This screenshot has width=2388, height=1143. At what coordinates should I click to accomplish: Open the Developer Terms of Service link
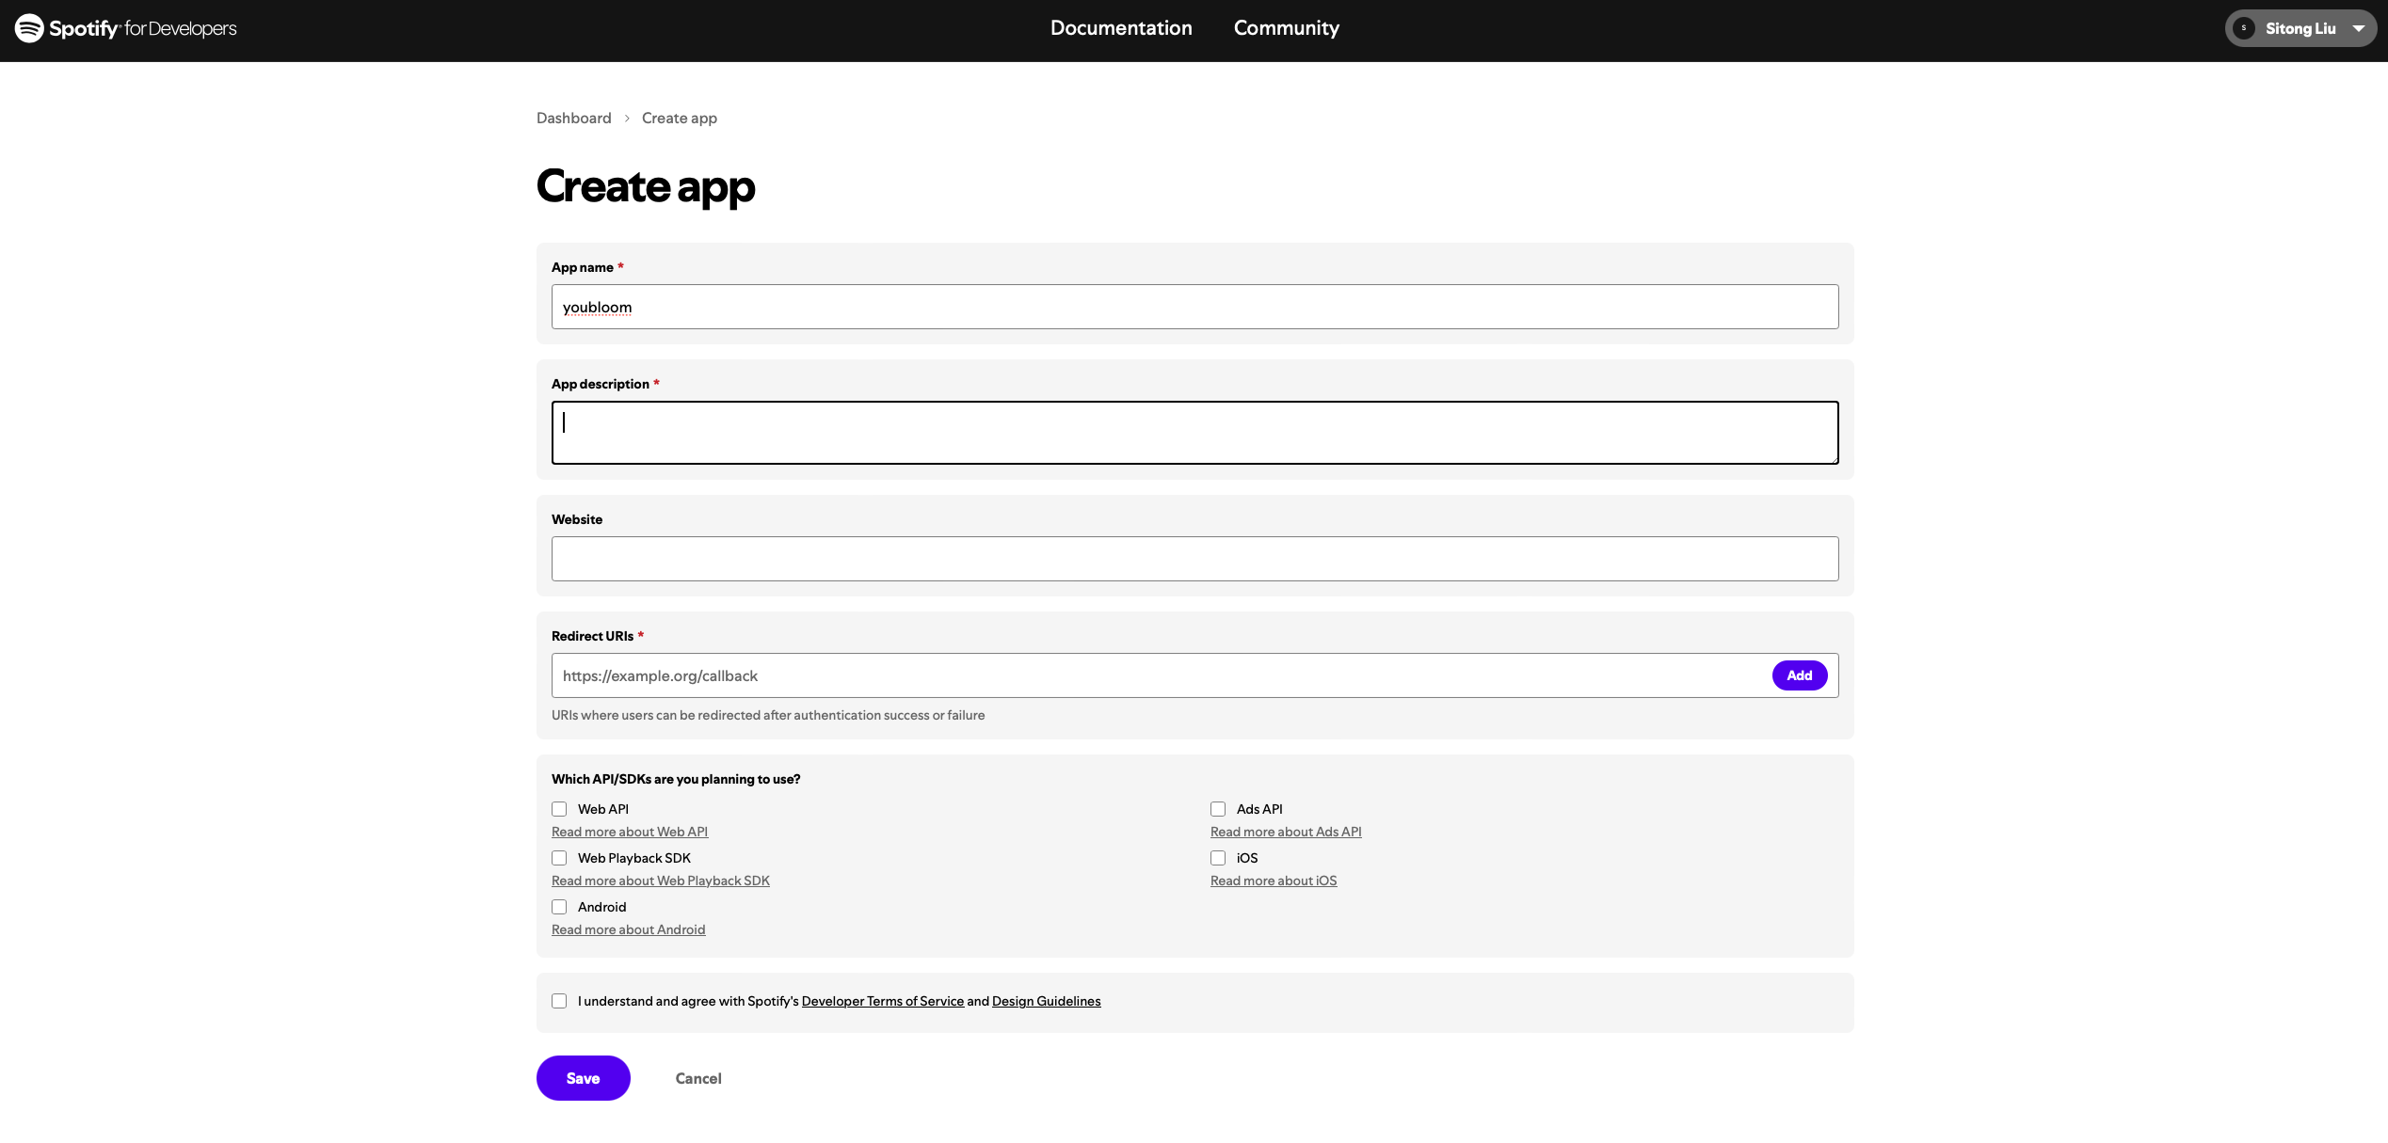point(882,1001)
